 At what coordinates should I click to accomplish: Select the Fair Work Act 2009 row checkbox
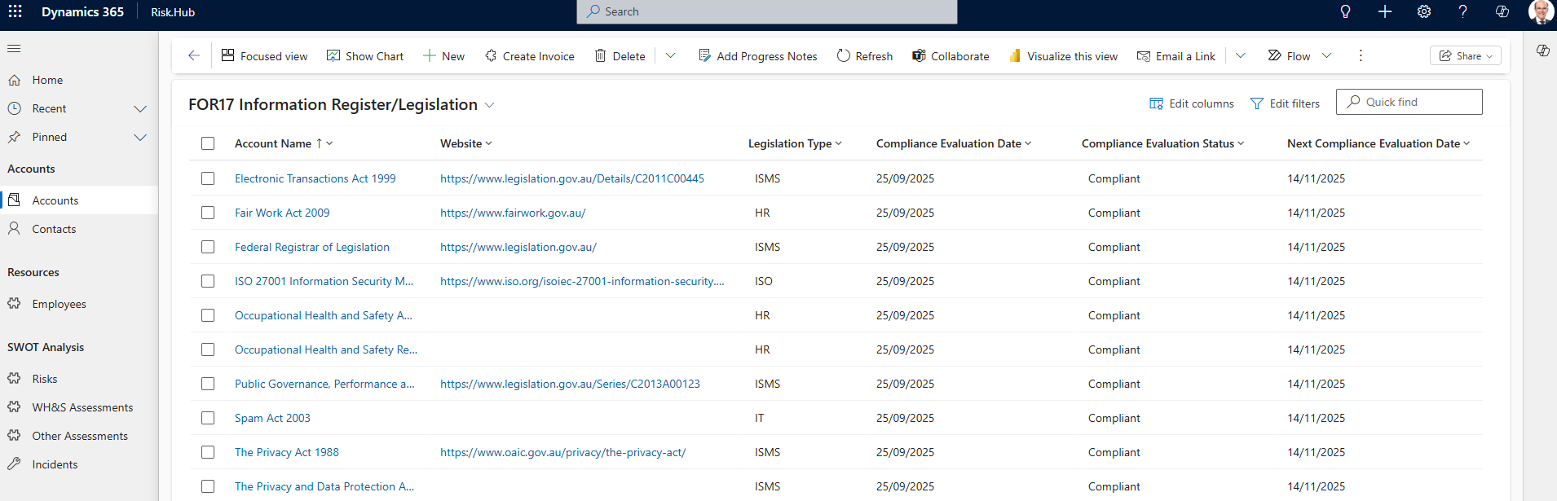208,213
